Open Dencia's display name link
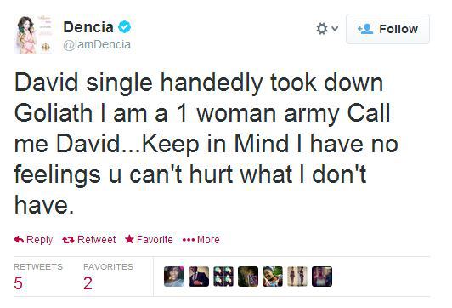 [88, 27]
